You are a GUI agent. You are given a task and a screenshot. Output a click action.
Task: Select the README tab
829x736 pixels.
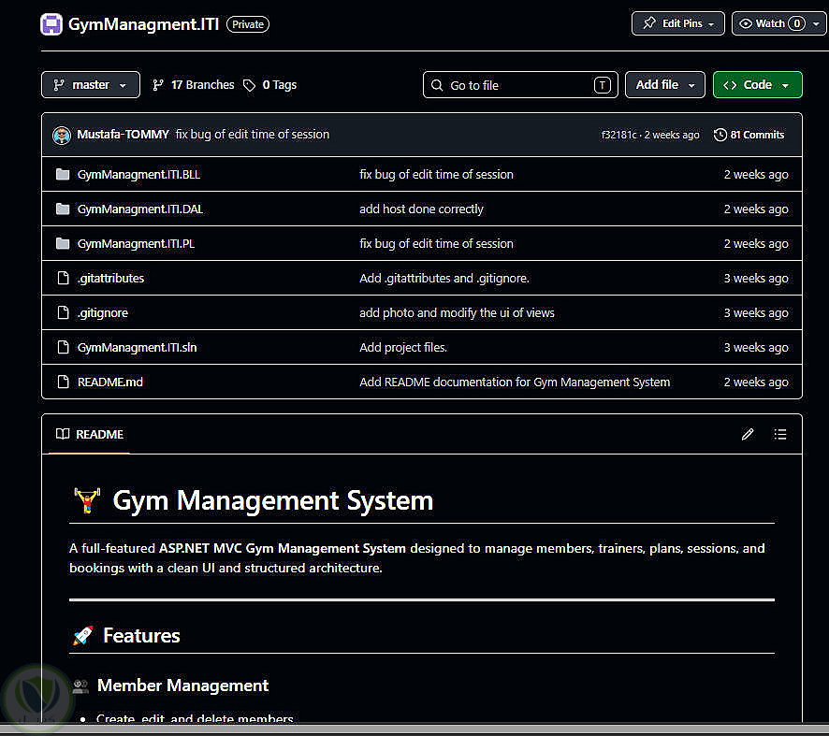click(x=89, y=434)
